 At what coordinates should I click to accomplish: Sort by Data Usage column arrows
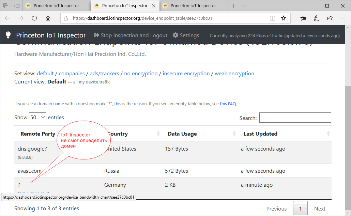point(234,134)
